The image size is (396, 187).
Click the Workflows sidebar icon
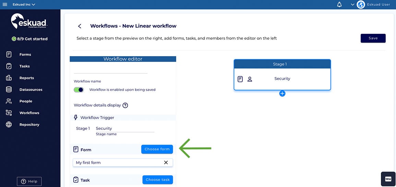(9, 113)
